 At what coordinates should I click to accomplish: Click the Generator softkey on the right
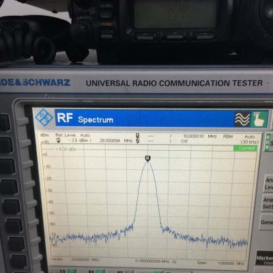267,222
